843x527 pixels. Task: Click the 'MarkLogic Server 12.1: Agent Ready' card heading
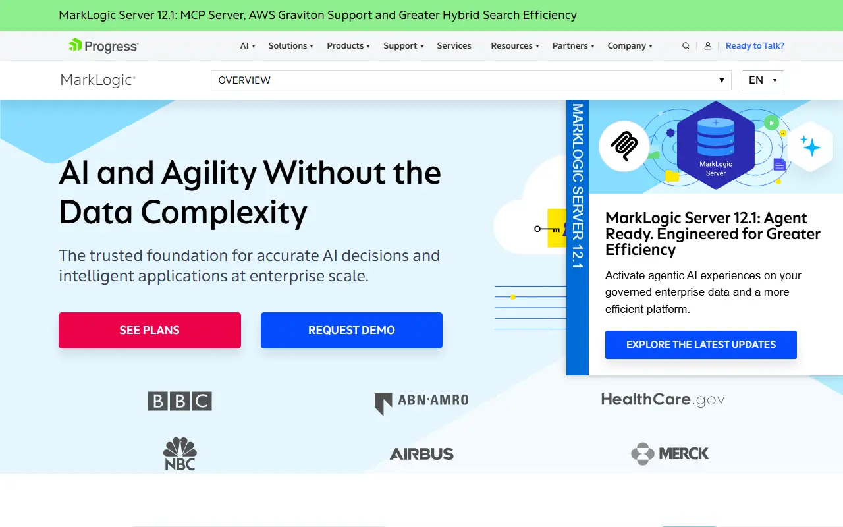[713, 234]
